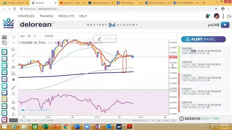
Task: Click the Chart by TradingView link
Action: click(39, 110)
